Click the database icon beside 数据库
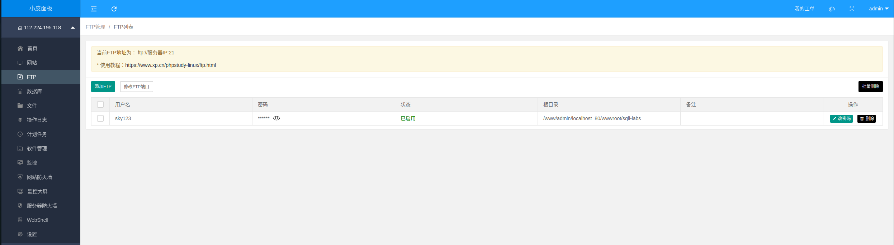This screenshot has width=894, height=245. 20,91
